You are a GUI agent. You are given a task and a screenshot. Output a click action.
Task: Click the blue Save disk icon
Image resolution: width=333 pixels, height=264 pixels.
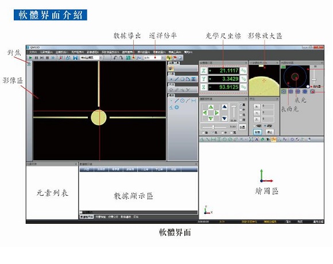pyautogui.click(x=75, y=58)
